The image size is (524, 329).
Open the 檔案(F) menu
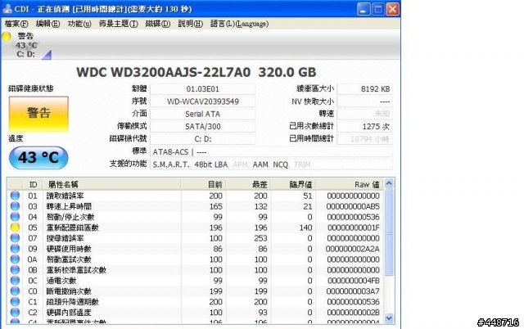[x=16, y=24]
